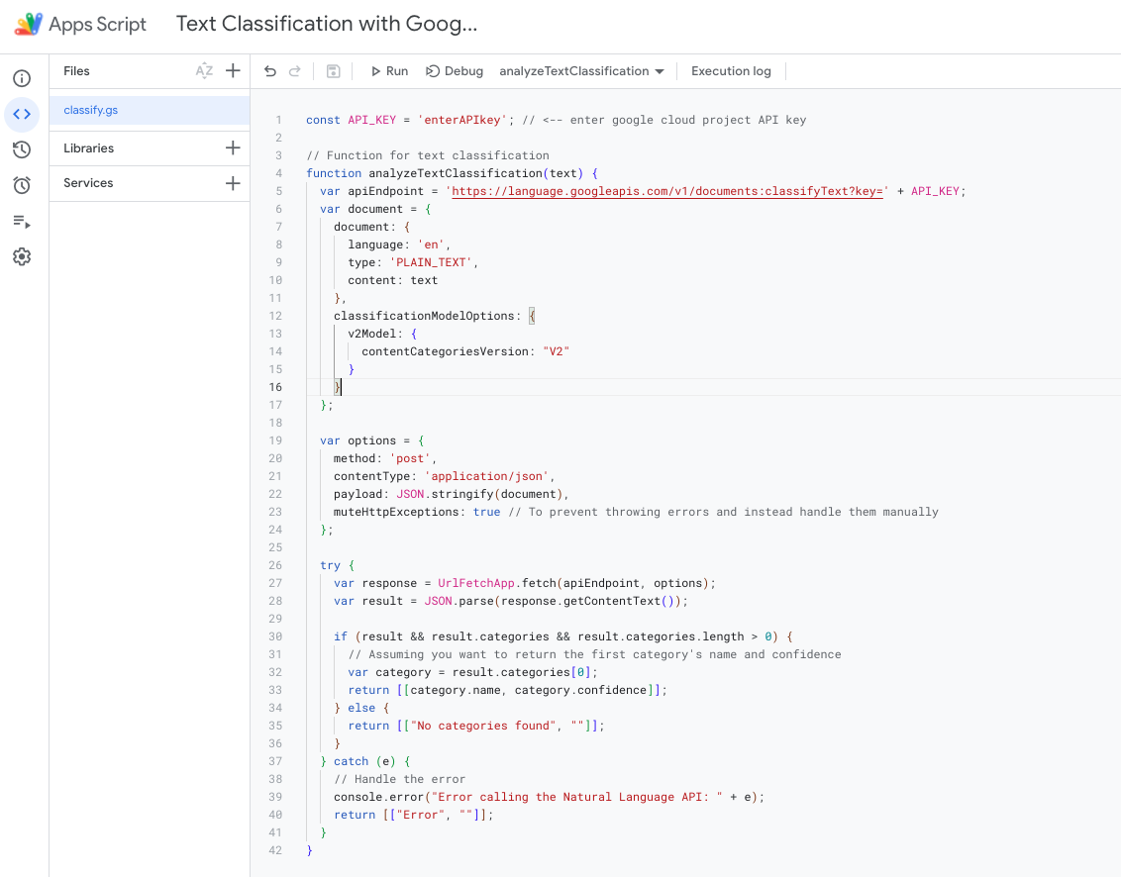The height and width of the screenshot is (877, 1121).
Task: Click UrlFetchApp on line 27
Action: [476, 583]
